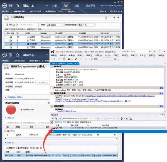Viewport: 167px width, 162px height.
Task: Go back in lower Test Center window
Action: click(x=5, y=55)
